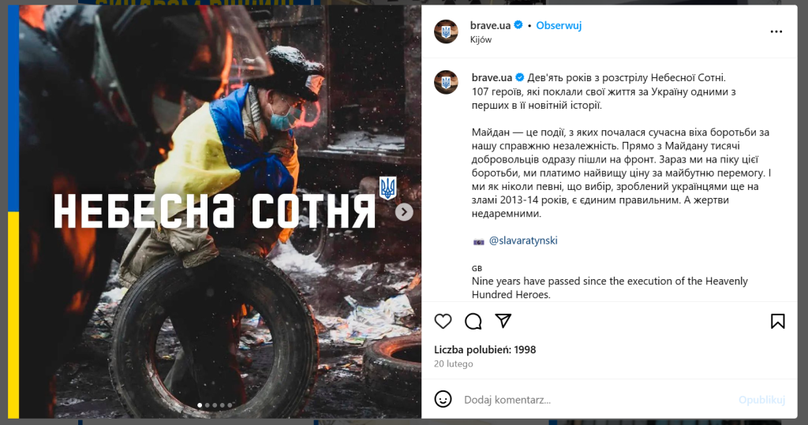Click the brave.ua avatar beside the caption
This screenshot has width=808, height=425.
[447, 82]
